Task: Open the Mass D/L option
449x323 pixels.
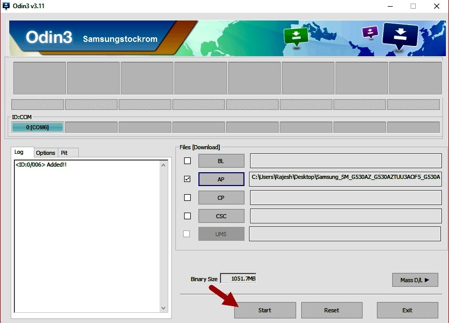Action: [x=415, y=280]
